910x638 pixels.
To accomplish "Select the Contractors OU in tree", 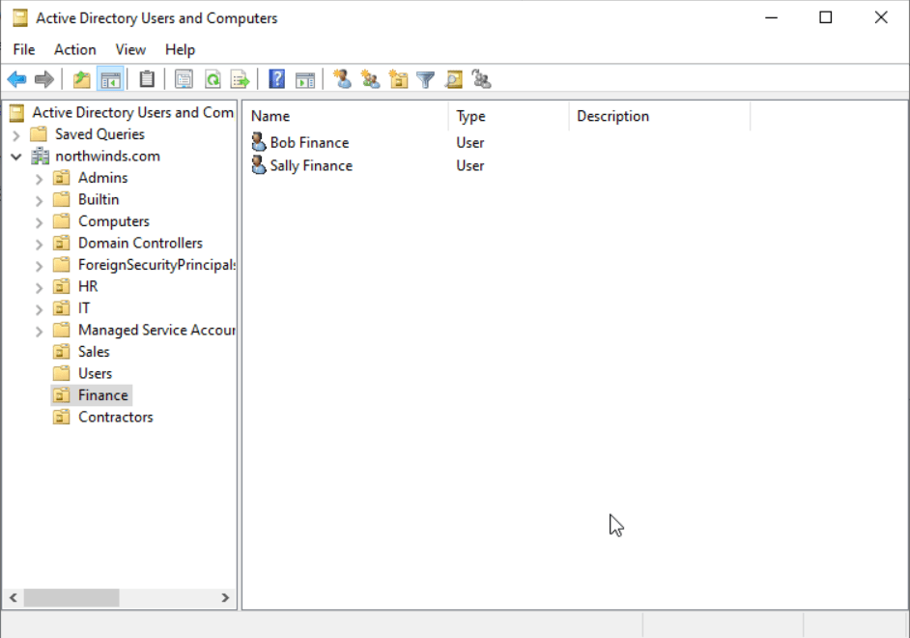I will point(115,418).
